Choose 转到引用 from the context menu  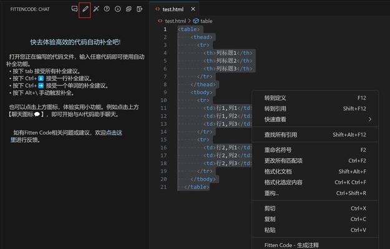(315, 109)
